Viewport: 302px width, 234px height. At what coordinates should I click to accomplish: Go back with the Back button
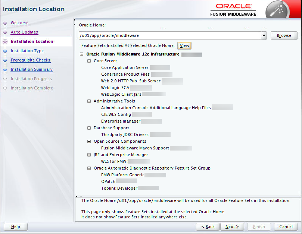click(208, 227)
